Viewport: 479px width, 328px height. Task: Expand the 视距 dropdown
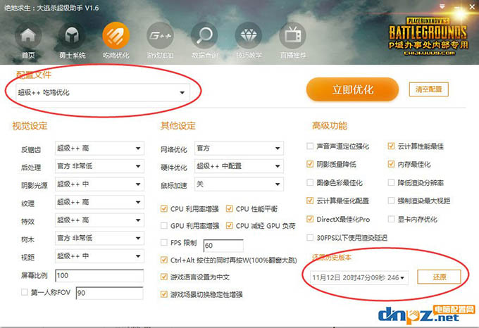(x=99, y=256)
